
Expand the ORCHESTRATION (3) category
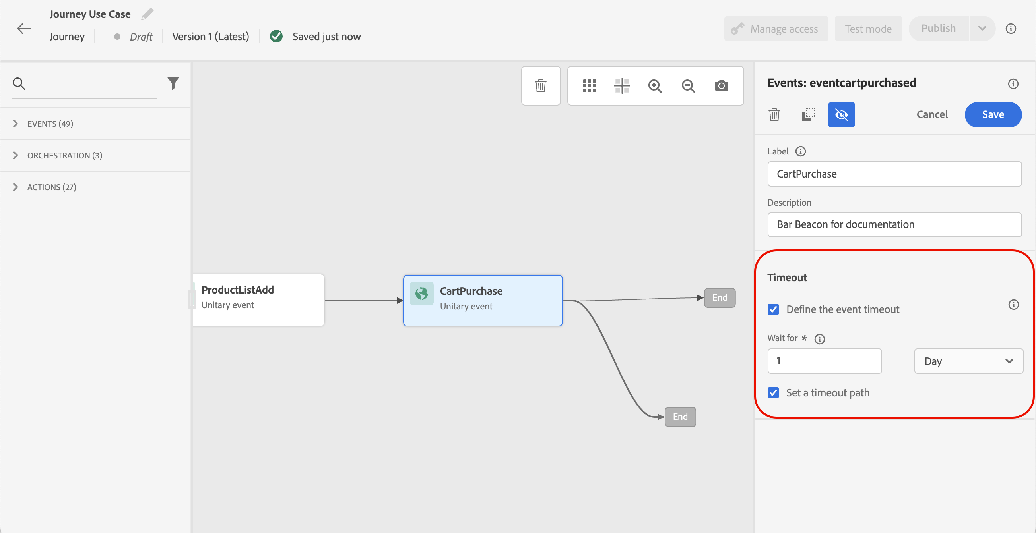[64, 155]
